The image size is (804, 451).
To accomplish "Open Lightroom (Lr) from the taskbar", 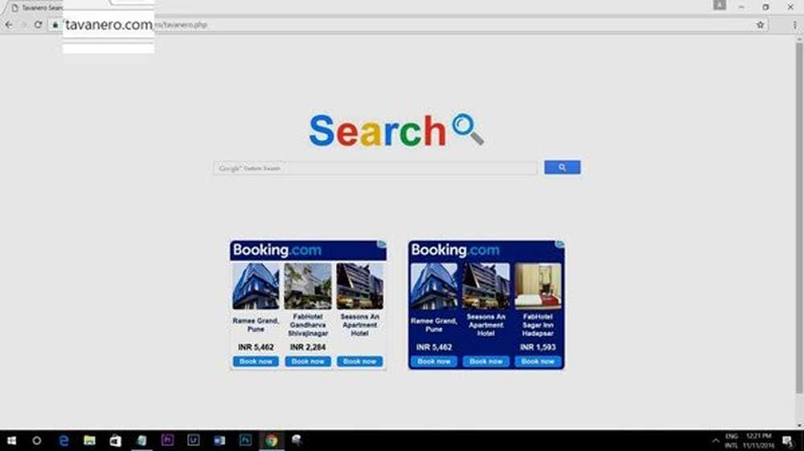I will pyautogui.click(x=193, y=441).
